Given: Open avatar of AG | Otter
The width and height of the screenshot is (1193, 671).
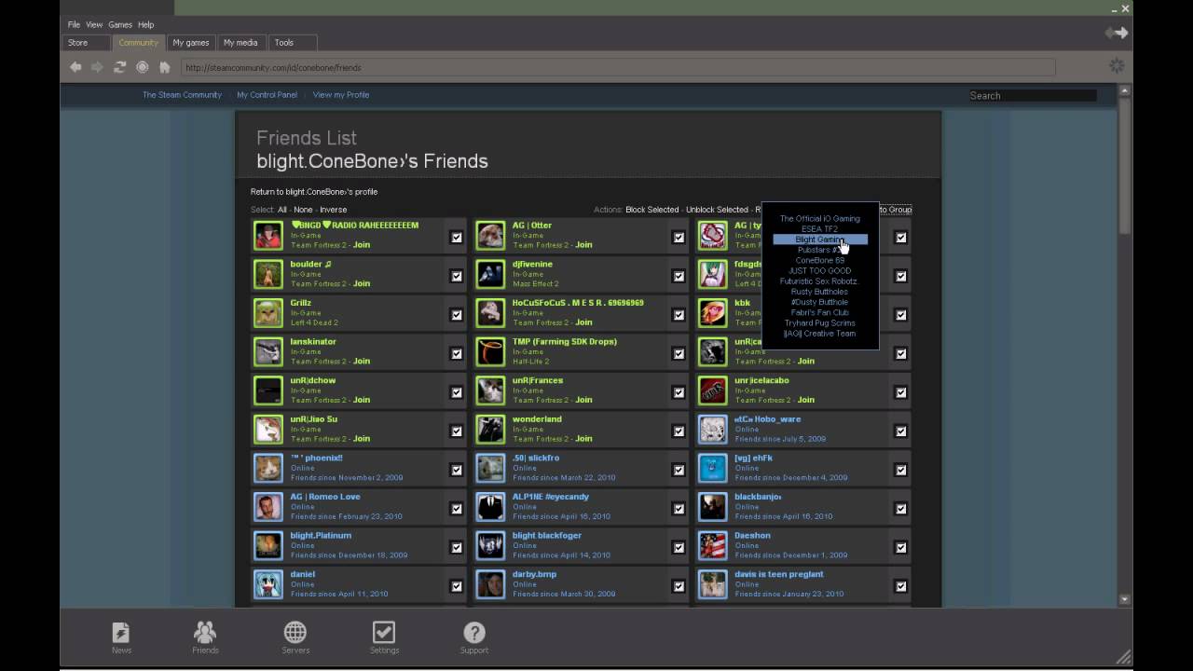Looking at the screenshot, I should (490, 236).
